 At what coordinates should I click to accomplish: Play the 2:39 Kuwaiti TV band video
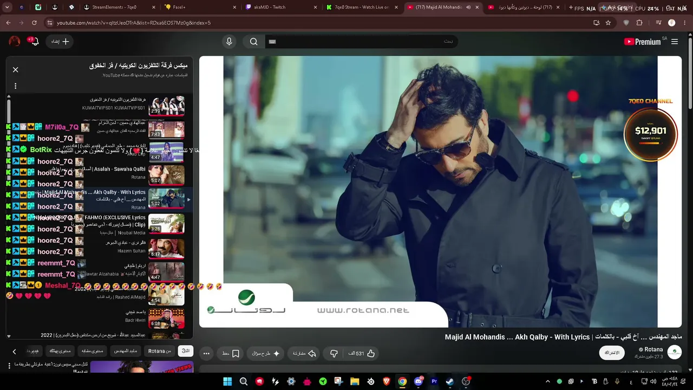166,106
